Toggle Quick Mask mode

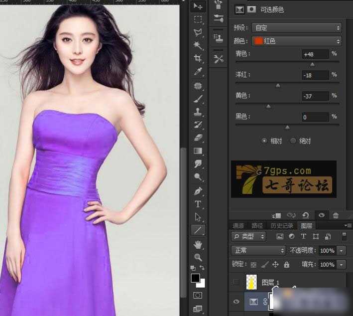[198, 295]
